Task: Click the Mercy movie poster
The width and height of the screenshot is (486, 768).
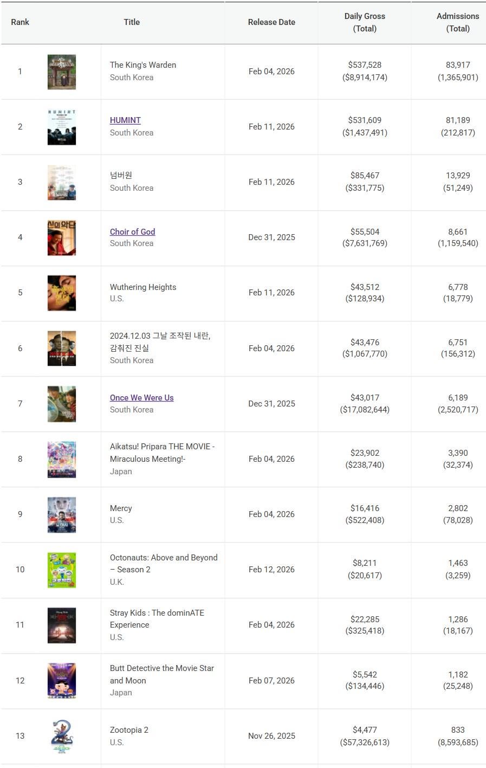Action: [x=62, y=514]
